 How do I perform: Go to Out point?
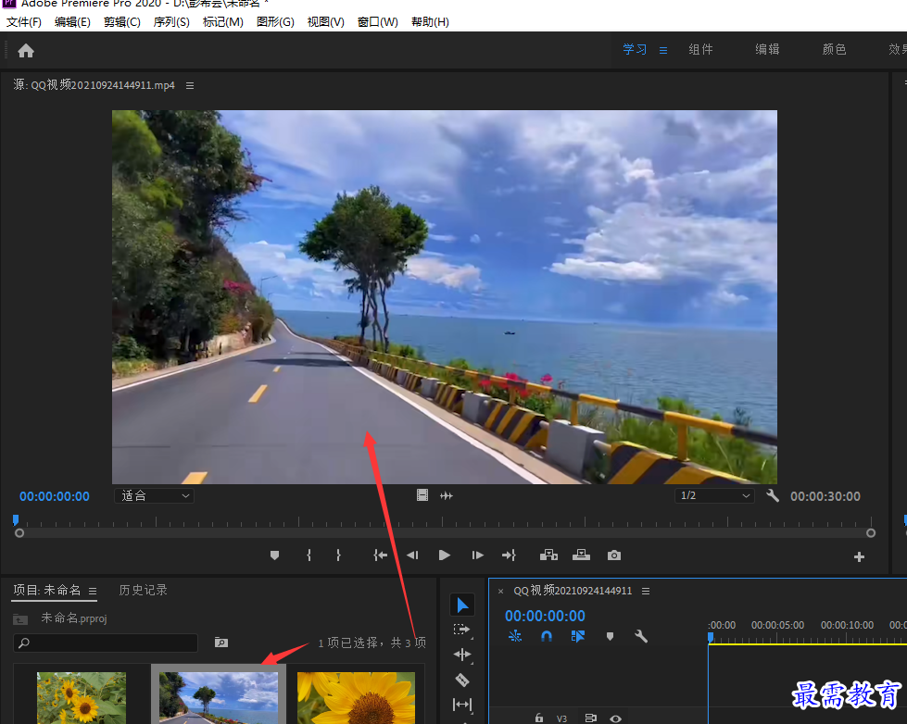(x=509, y=555)
